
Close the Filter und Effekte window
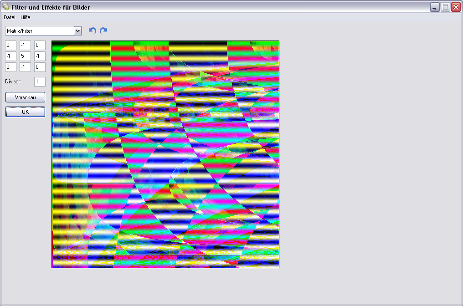click(455, 7)
